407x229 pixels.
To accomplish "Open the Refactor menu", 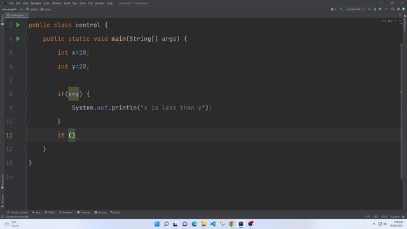I will point(57,3).
